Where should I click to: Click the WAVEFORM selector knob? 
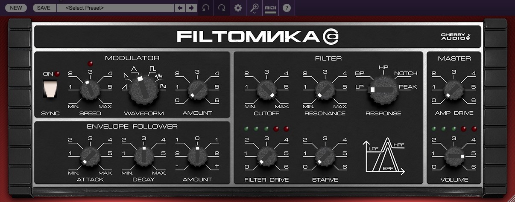[144, 90]
